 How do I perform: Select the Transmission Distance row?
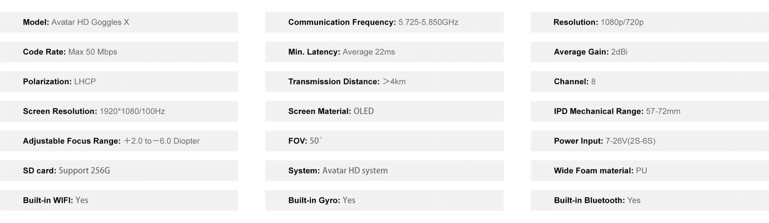coord(384,81)
